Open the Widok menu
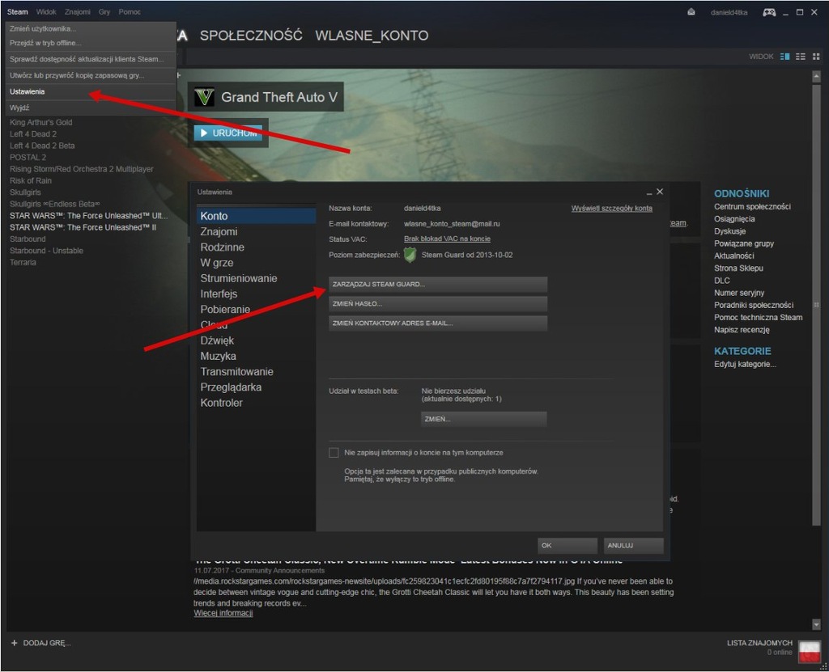 pos(46,11)
